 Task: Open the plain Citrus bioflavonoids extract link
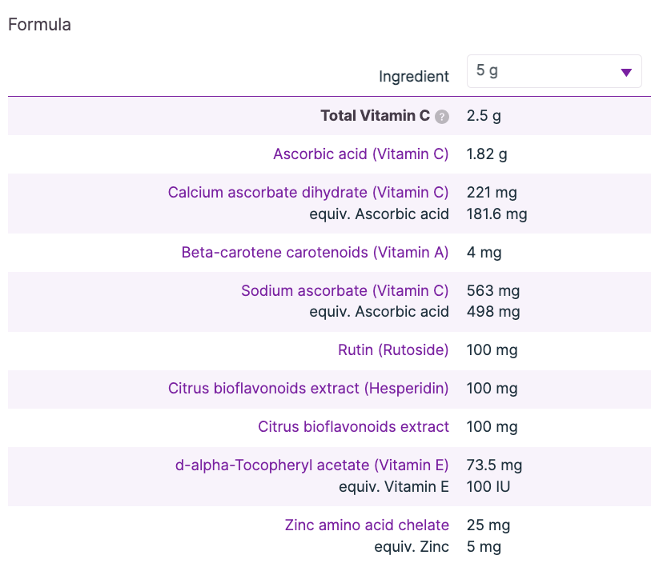[x=353, y=427]
